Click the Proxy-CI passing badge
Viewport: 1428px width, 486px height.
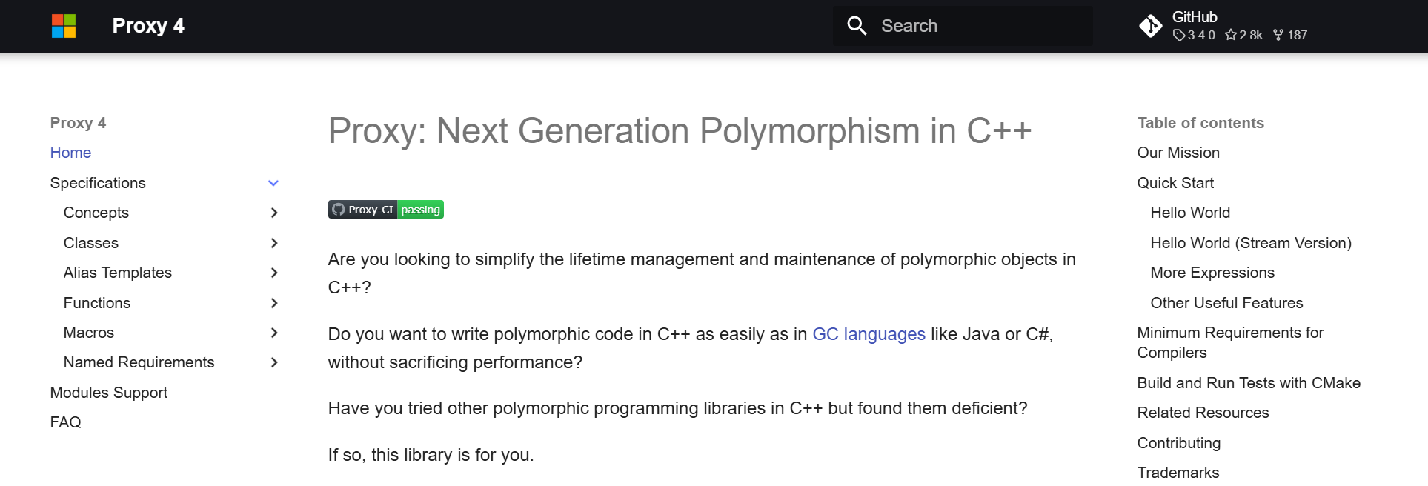coord(386,210)
